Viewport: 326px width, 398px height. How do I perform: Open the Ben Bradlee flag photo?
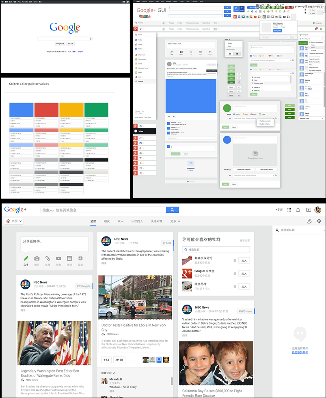pos(54,343)
